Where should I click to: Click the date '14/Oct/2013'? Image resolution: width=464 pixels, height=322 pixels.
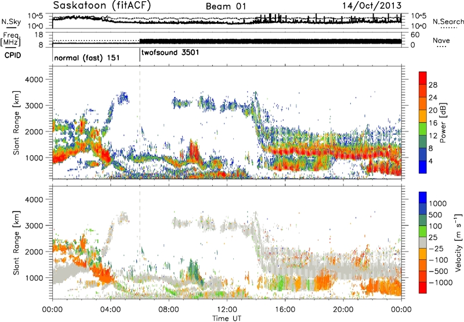click(x=372, y=6)
